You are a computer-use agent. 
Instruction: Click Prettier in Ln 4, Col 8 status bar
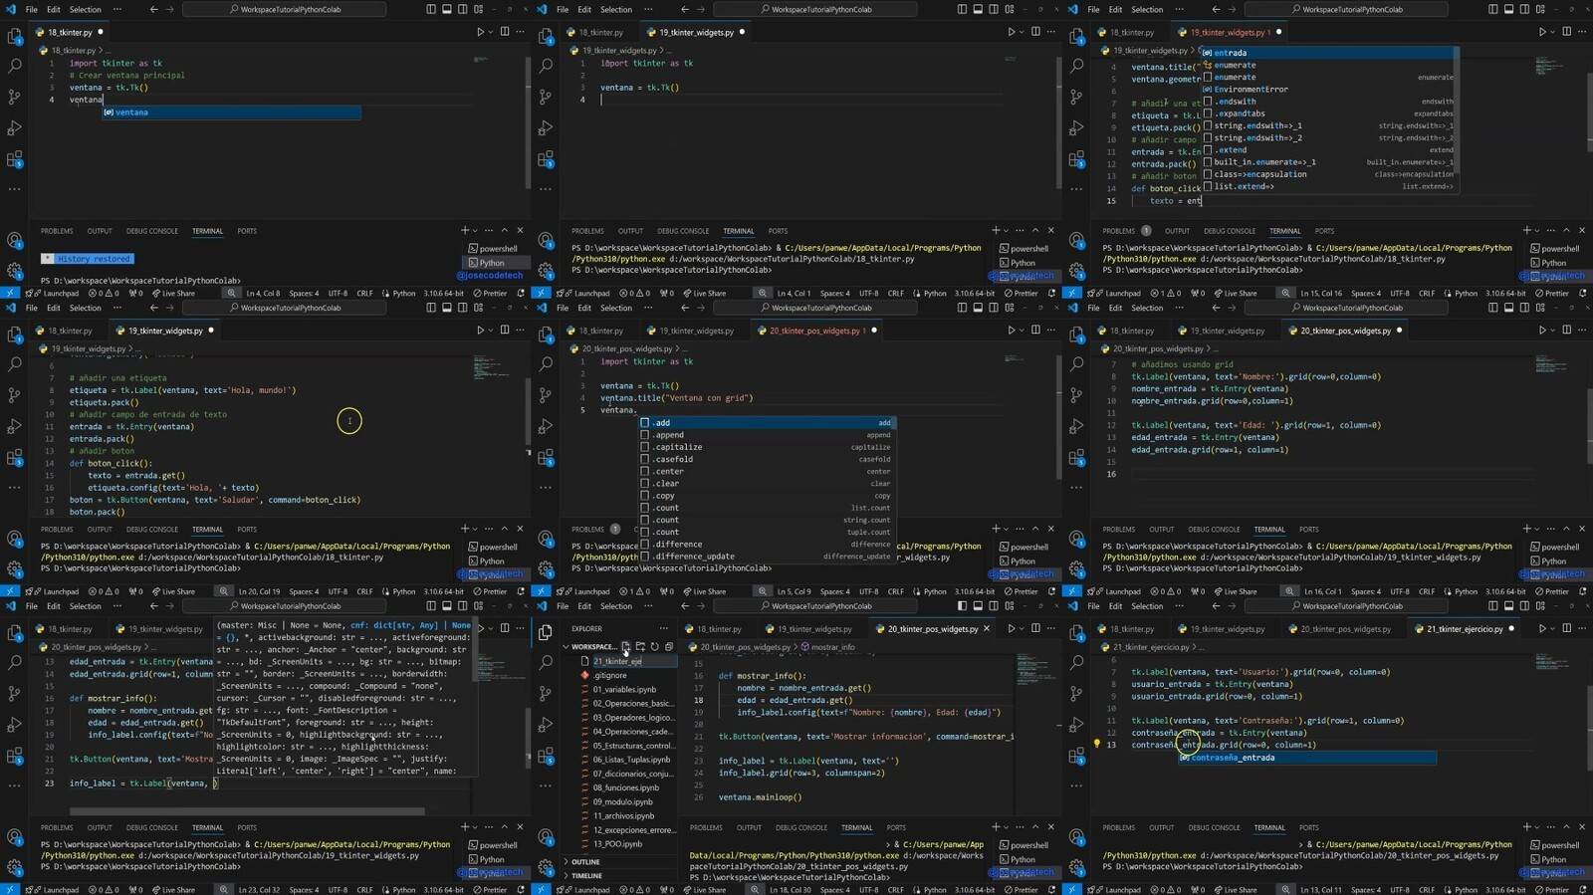click(x=490, y=294)
